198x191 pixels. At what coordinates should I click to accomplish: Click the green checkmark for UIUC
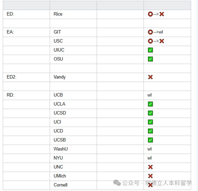point(150,50)
